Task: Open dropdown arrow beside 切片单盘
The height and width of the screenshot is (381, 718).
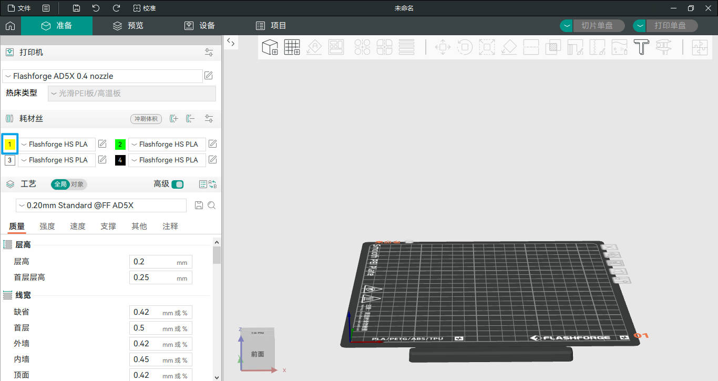Action: [x=566, y=26]
